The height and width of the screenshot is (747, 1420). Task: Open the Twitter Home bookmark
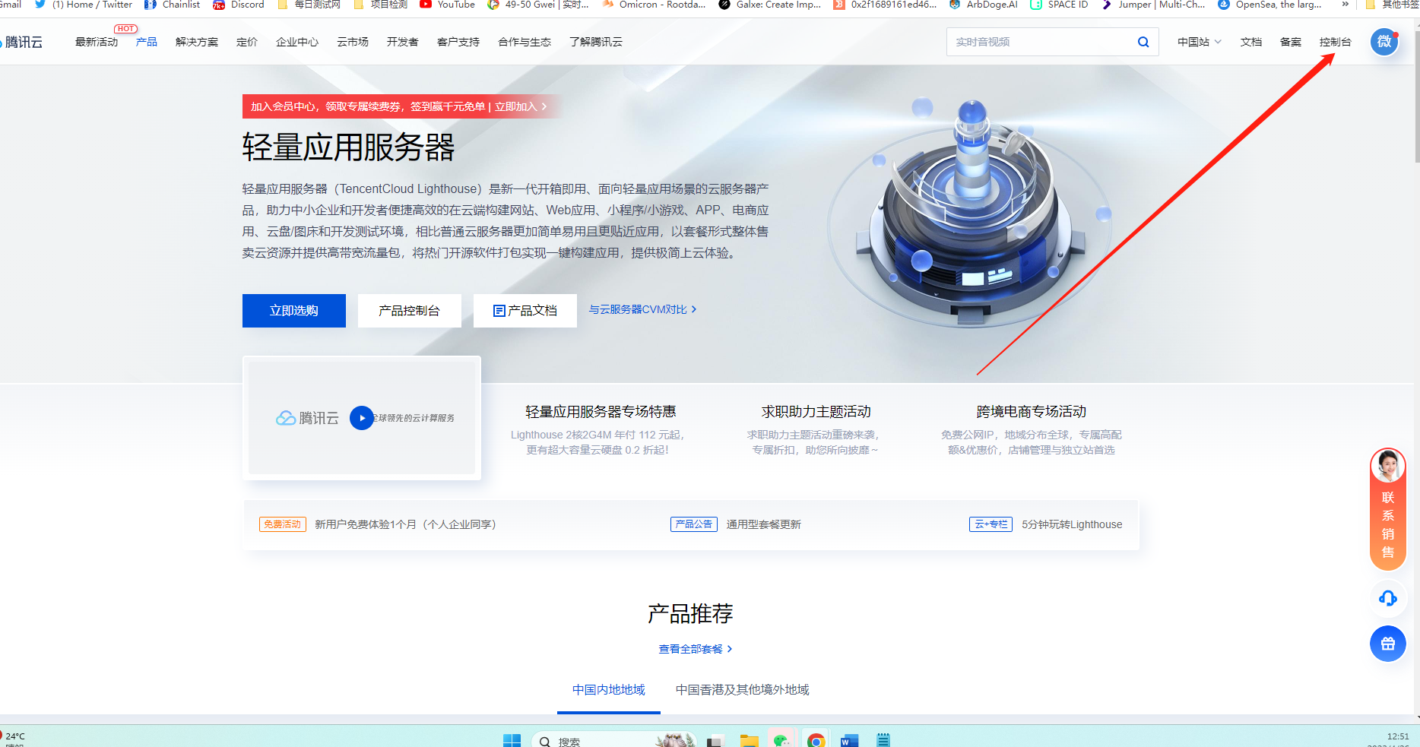click(x=84, y=5)
